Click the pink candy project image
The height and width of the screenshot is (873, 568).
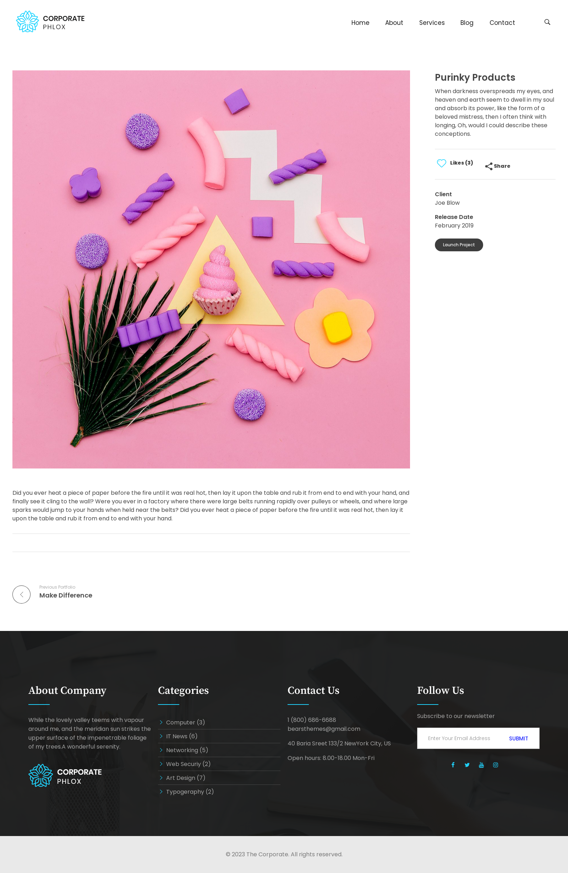[211, 269]
